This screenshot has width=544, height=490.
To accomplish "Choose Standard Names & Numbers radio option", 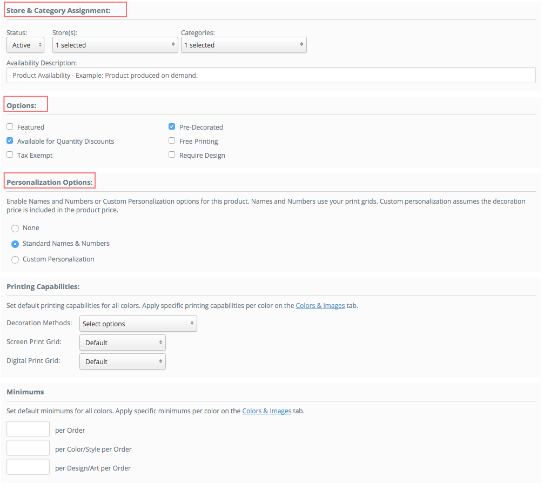I will click(x=15, y=244).
